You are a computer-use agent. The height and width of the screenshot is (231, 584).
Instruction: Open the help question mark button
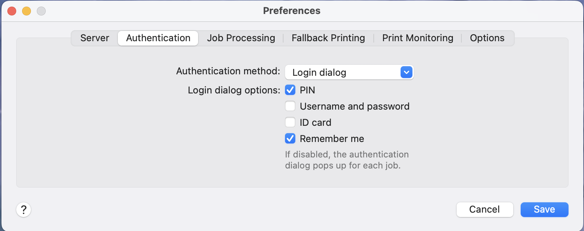click(x=24, y=210)
